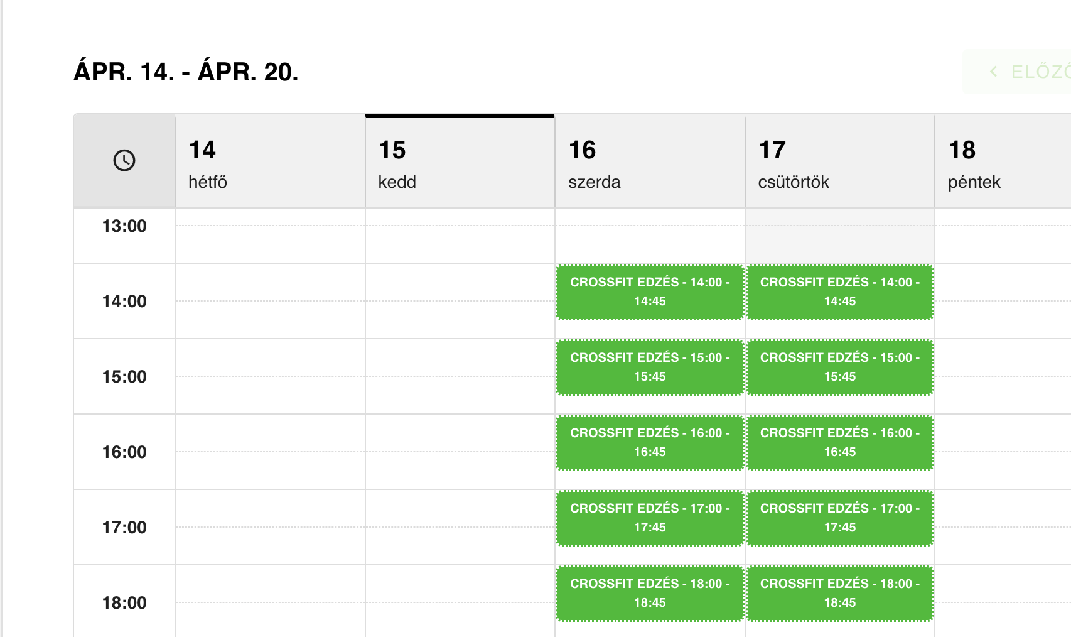Select the 18 péntek day column header
This screenshot has height=637, width=1071.
pyautogui.click(x=1002, y=162)
